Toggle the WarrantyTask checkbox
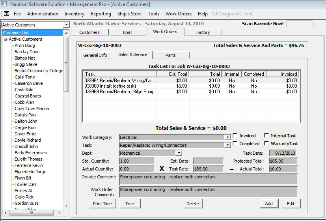The height and width of the screenshot is (221, 326). (x=266, y=144)
